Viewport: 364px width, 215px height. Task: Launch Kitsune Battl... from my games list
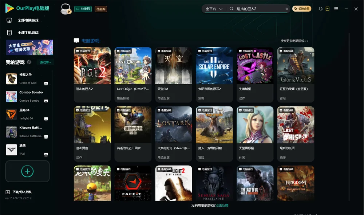tap(27, 132)
